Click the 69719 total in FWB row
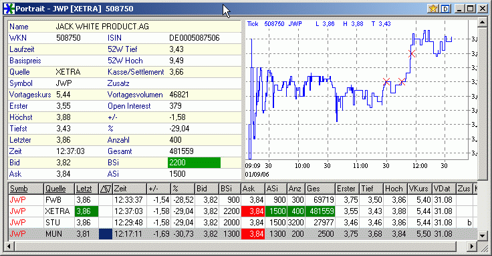The width and height of the screenshot is (492, 256). coord(324,200)
